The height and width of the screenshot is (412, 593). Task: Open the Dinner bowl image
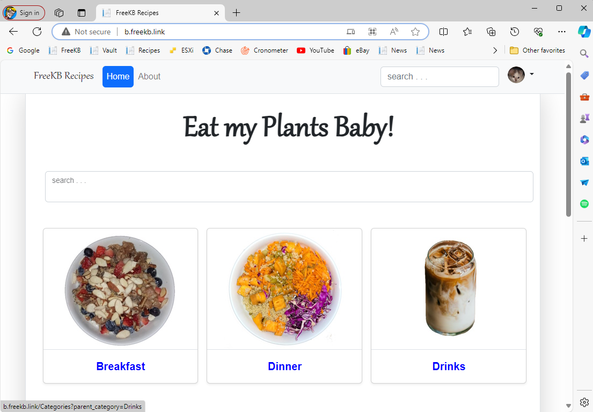pyautogui.click(x=285, y=289)
